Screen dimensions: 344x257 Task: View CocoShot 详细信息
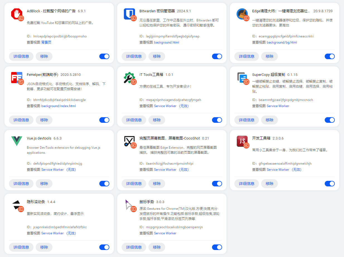point(134,184)
